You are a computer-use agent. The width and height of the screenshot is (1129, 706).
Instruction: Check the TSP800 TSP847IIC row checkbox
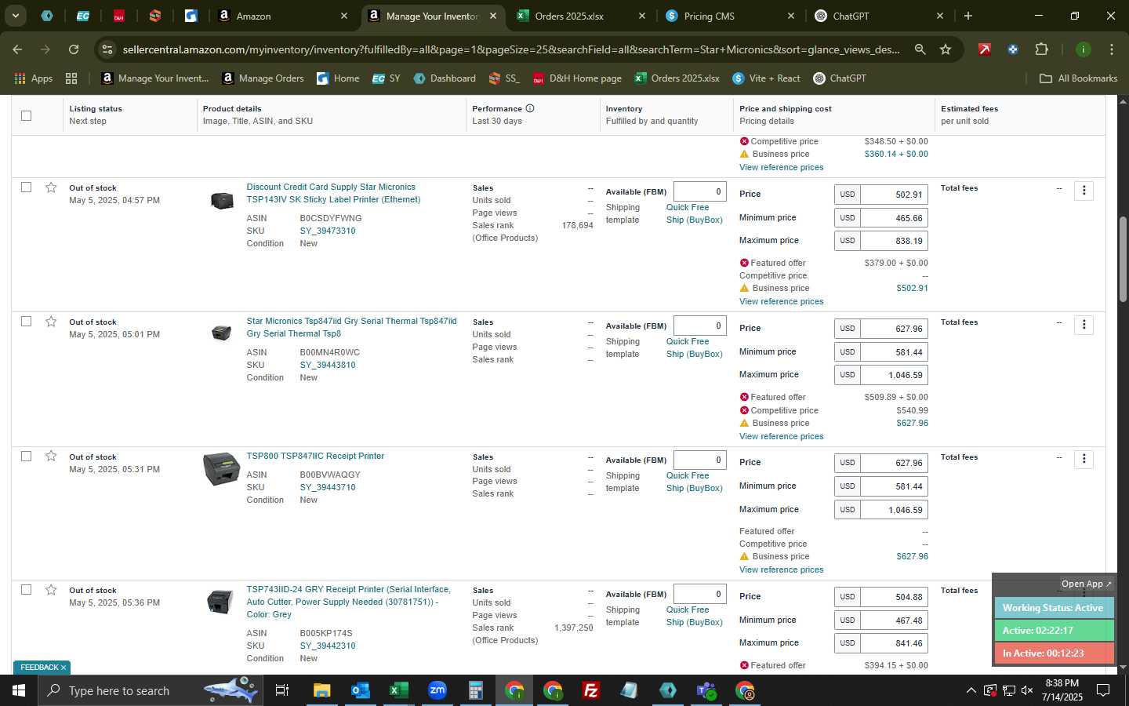(x=26, y=456)
